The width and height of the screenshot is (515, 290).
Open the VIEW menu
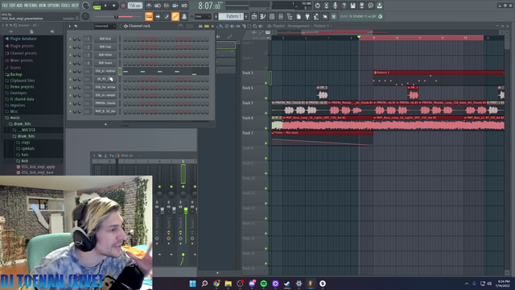click(x=43, y=6)
